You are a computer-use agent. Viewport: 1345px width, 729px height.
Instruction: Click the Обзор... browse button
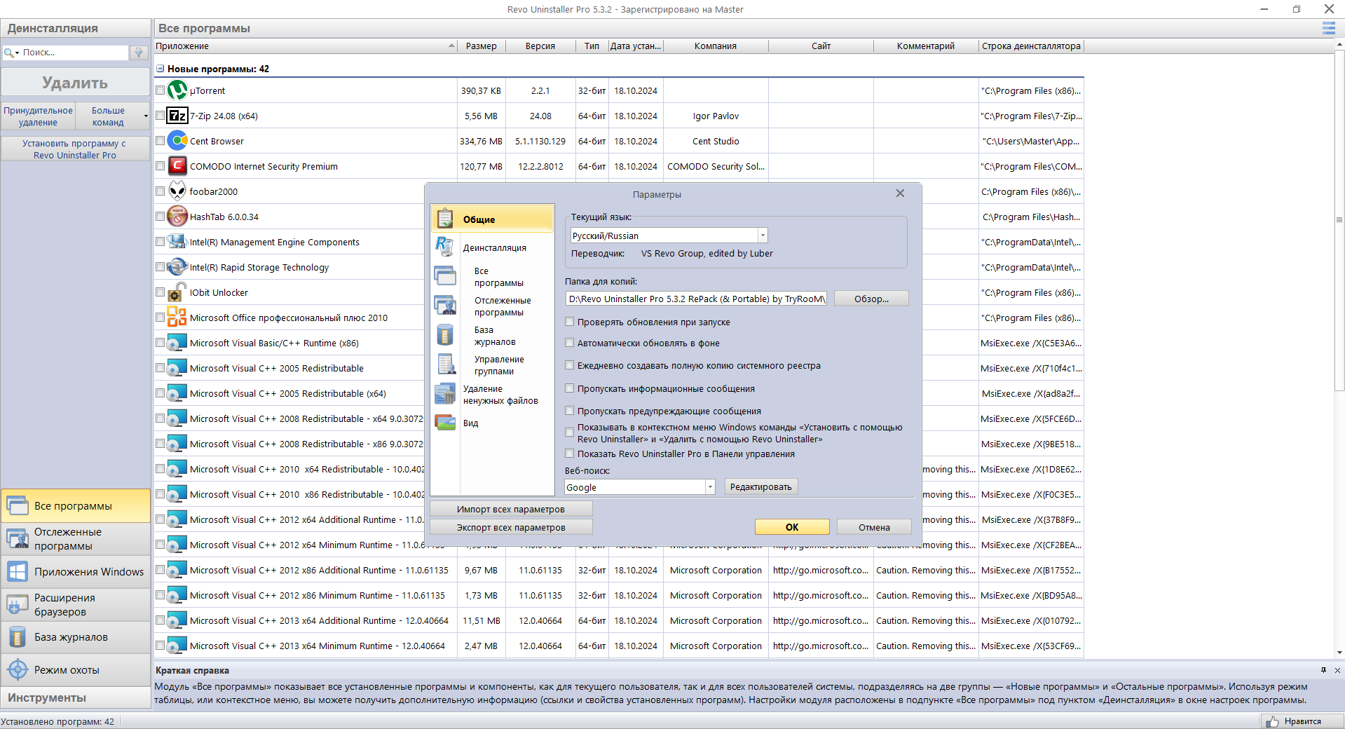871,299
